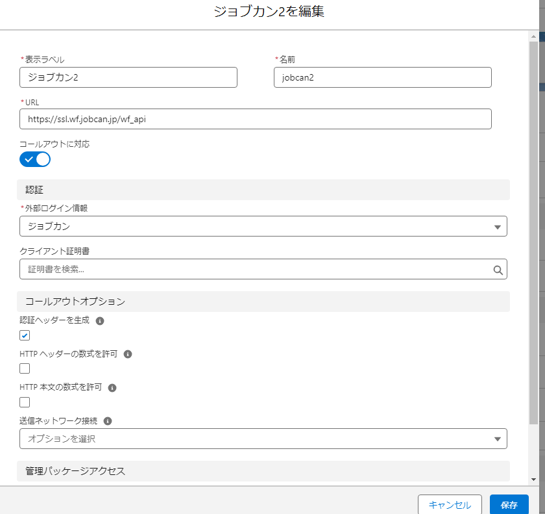Click info icon beside 送信ネットワーク接続
545x514 pixels.
click(108, 421)
